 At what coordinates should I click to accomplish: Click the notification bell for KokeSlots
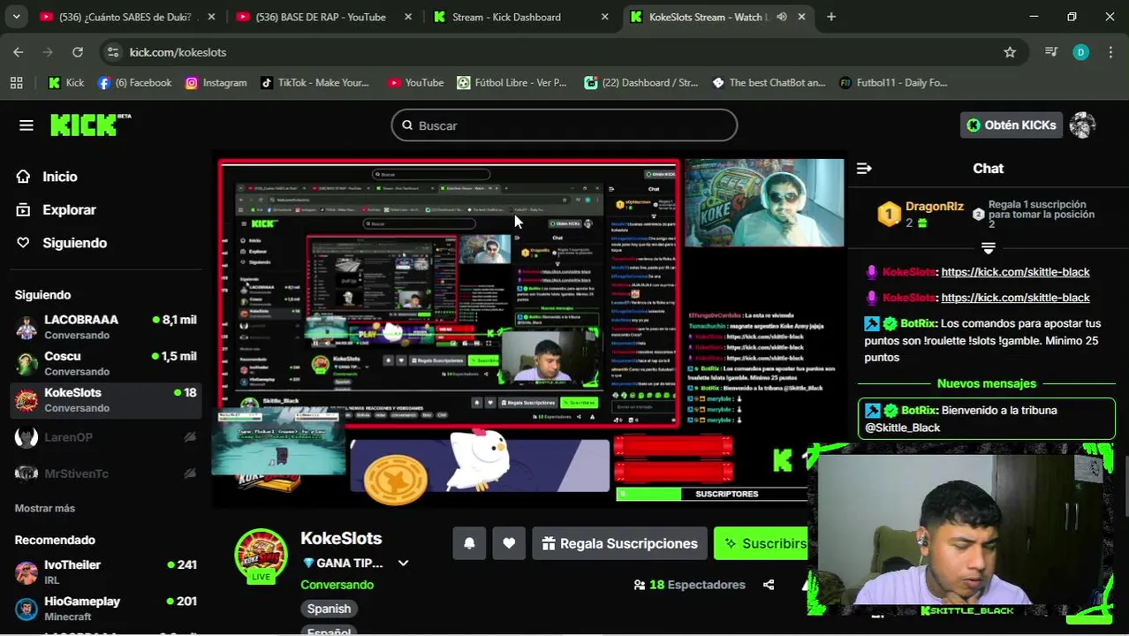[x=469, y=543]
